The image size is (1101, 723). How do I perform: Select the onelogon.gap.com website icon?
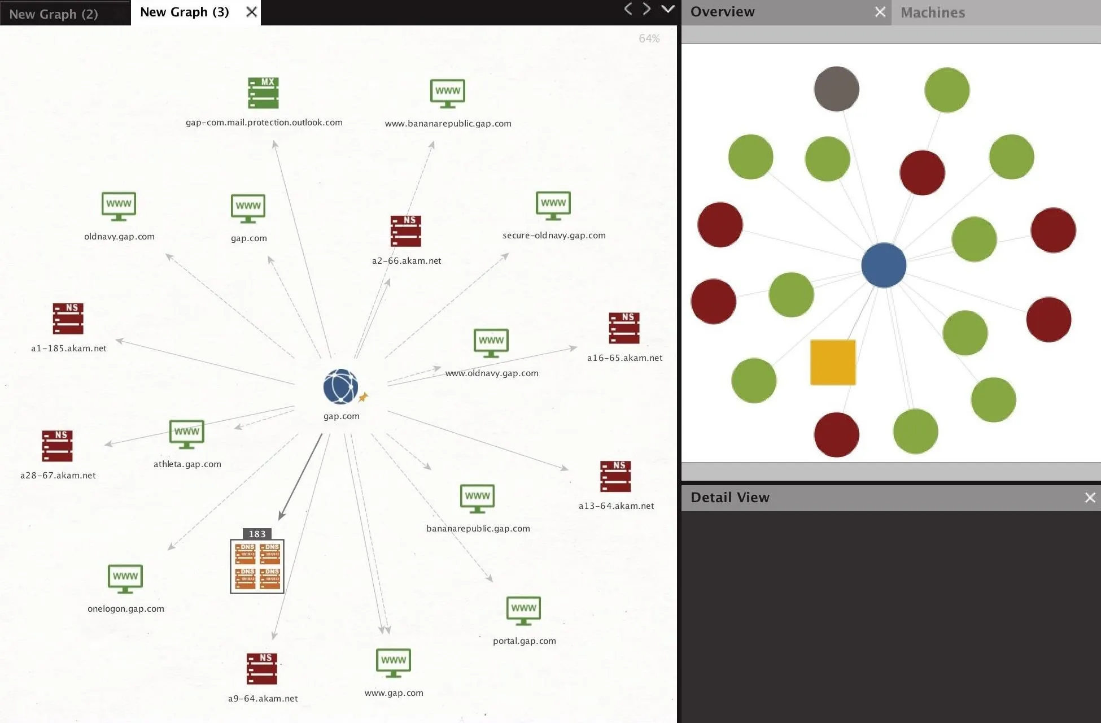[x=125, y=579]
